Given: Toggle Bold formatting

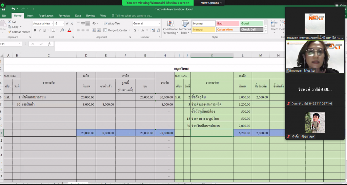Looking at the screenshot, I should click(x=35, y=30).
